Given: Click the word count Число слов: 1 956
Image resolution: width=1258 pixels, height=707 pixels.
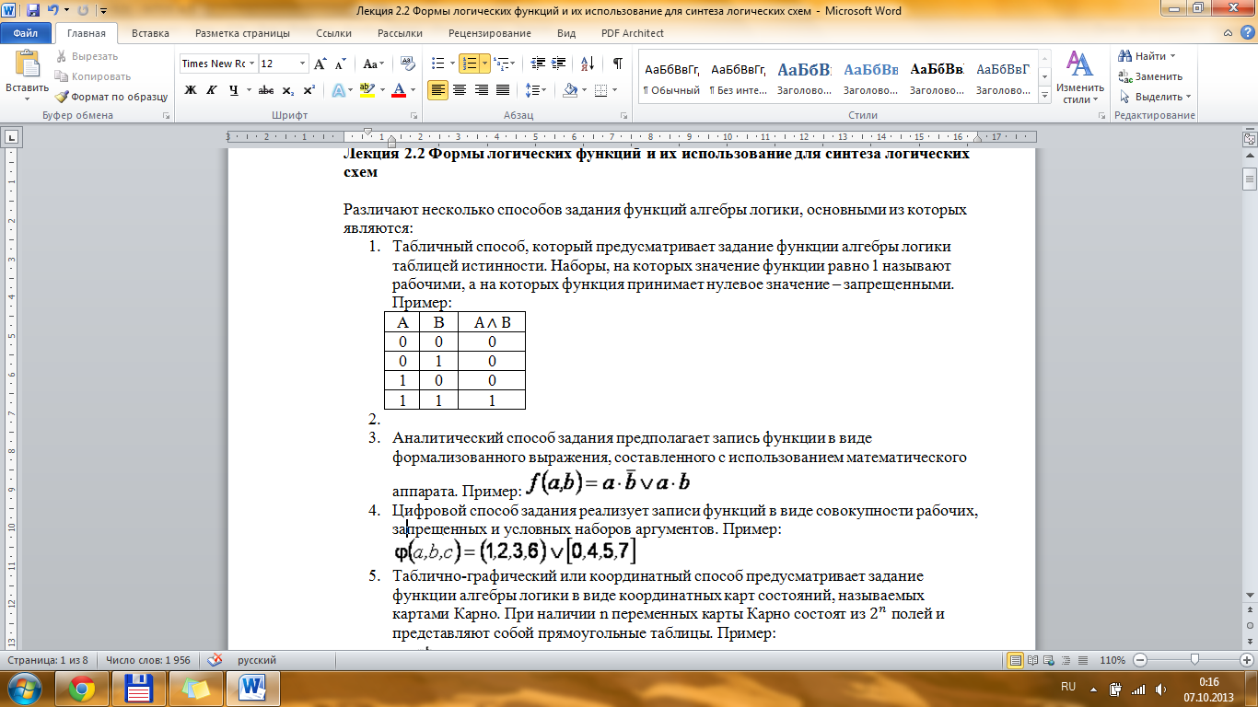Looking at the screenshot, I should tap(148, 660).
